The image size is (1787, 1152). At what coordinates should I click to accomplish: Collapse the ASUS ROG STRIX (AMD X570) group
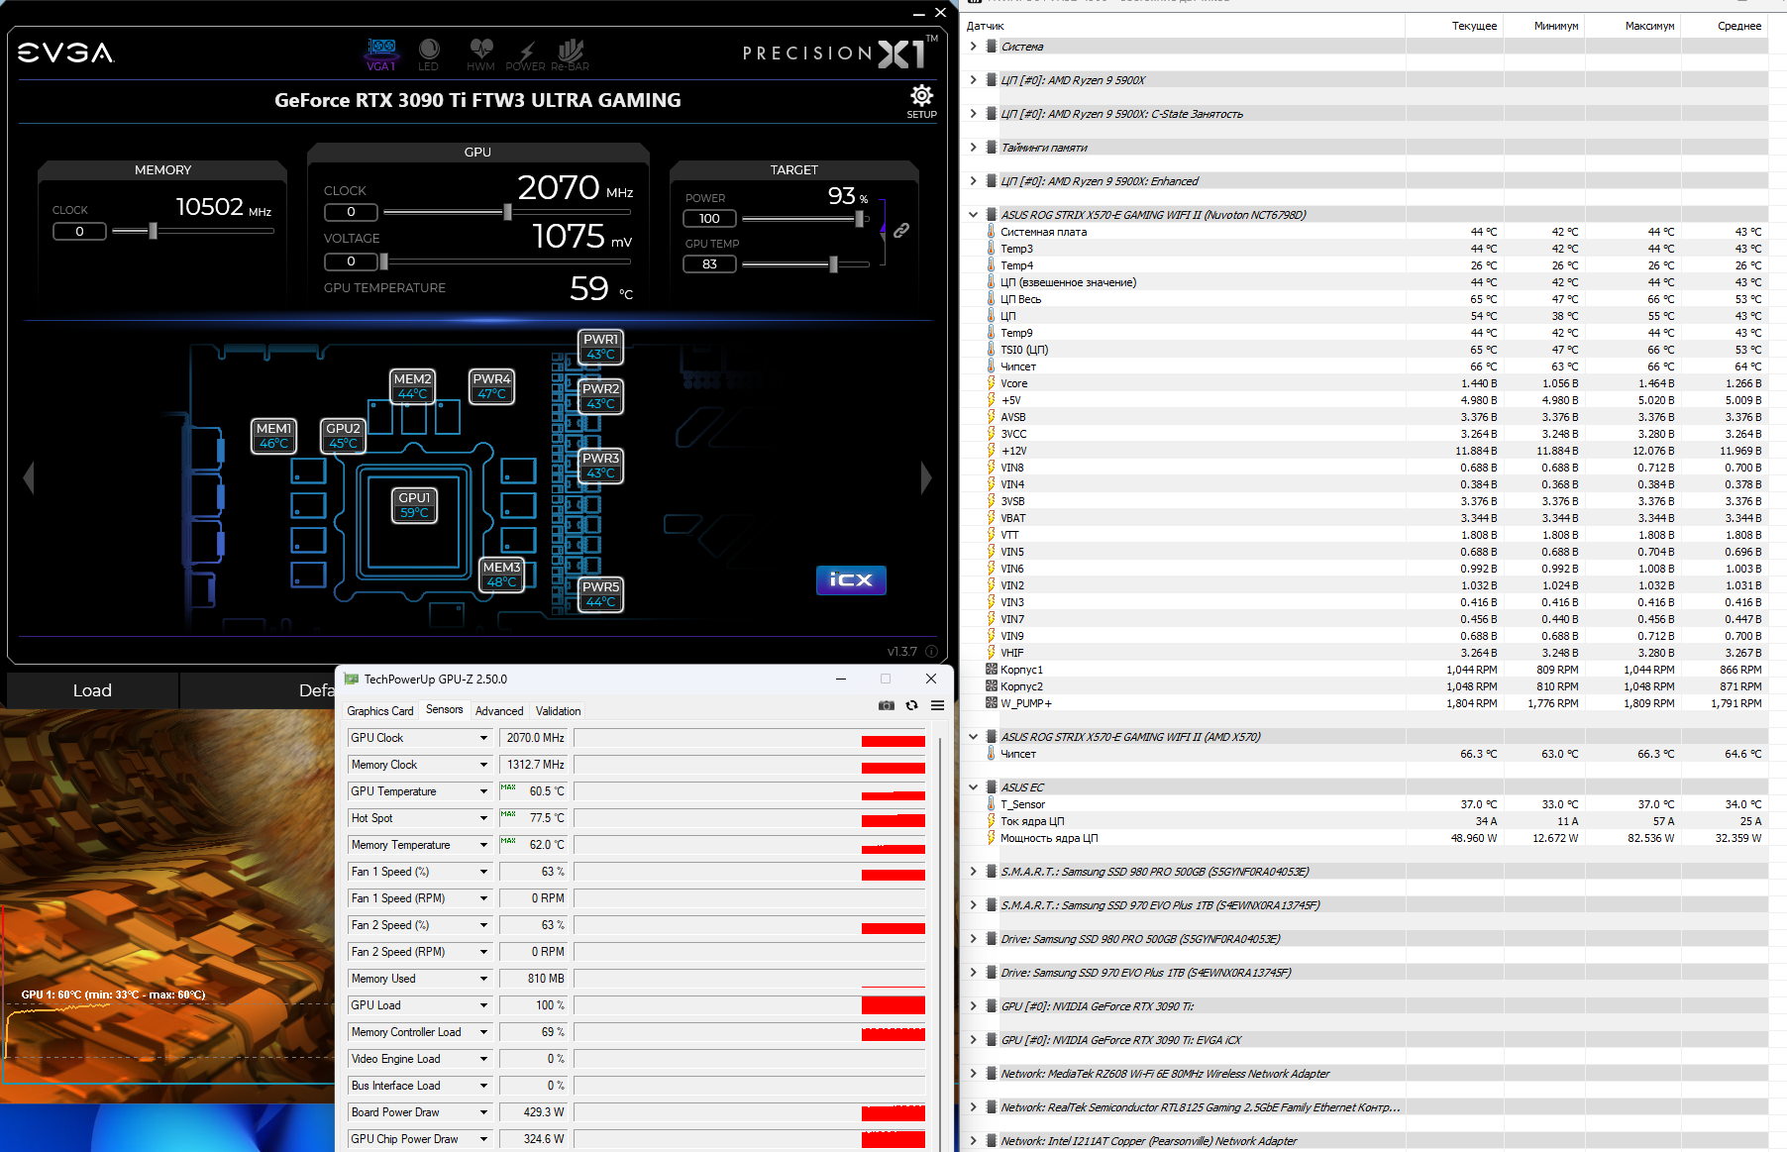(974, 737)
